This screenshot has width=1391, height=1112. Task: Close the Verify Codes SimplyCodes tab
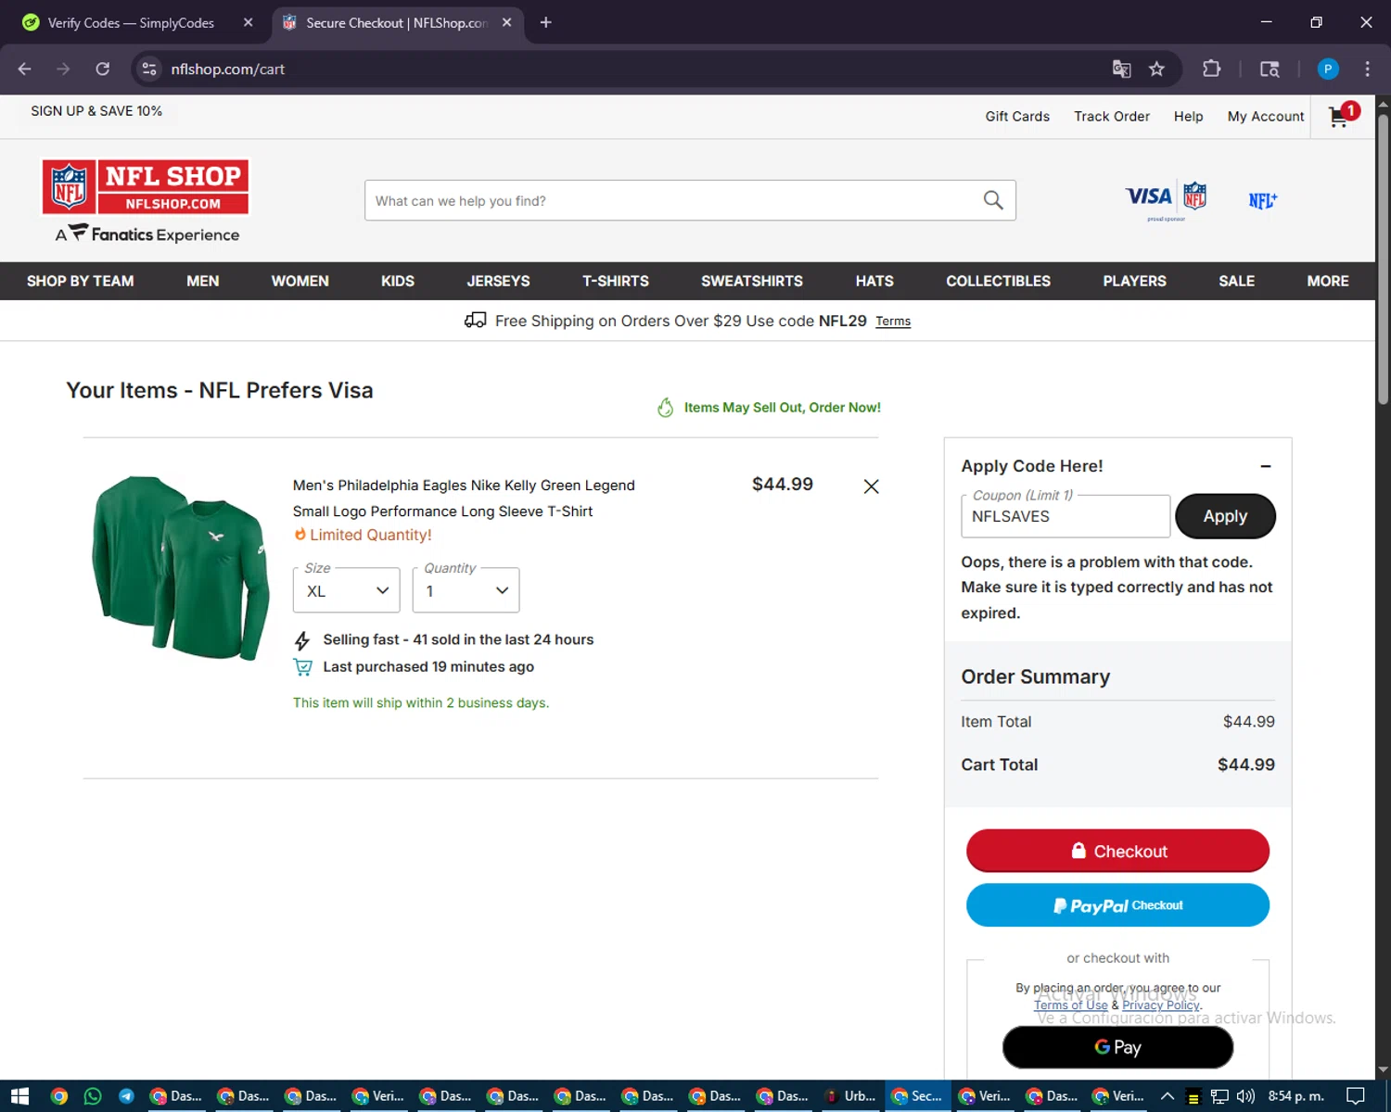click(248, 22)
